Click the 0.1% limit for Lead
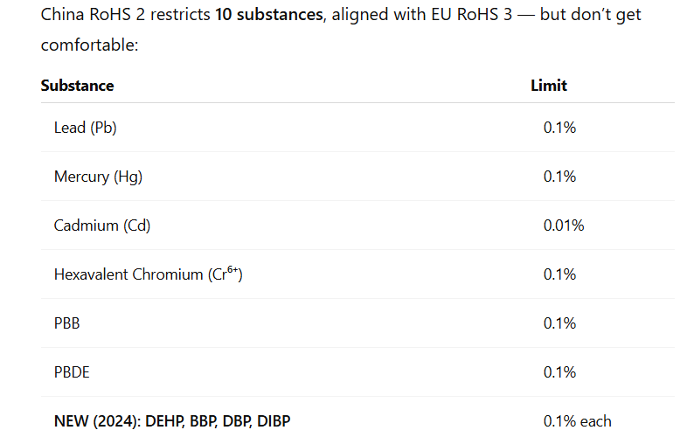 559,128
